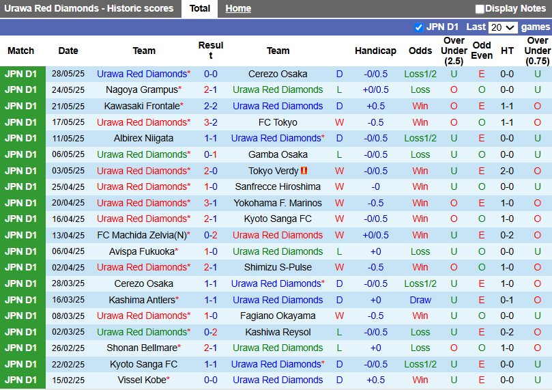Open Yokohama F. Marinos team link

coord(278,203)
